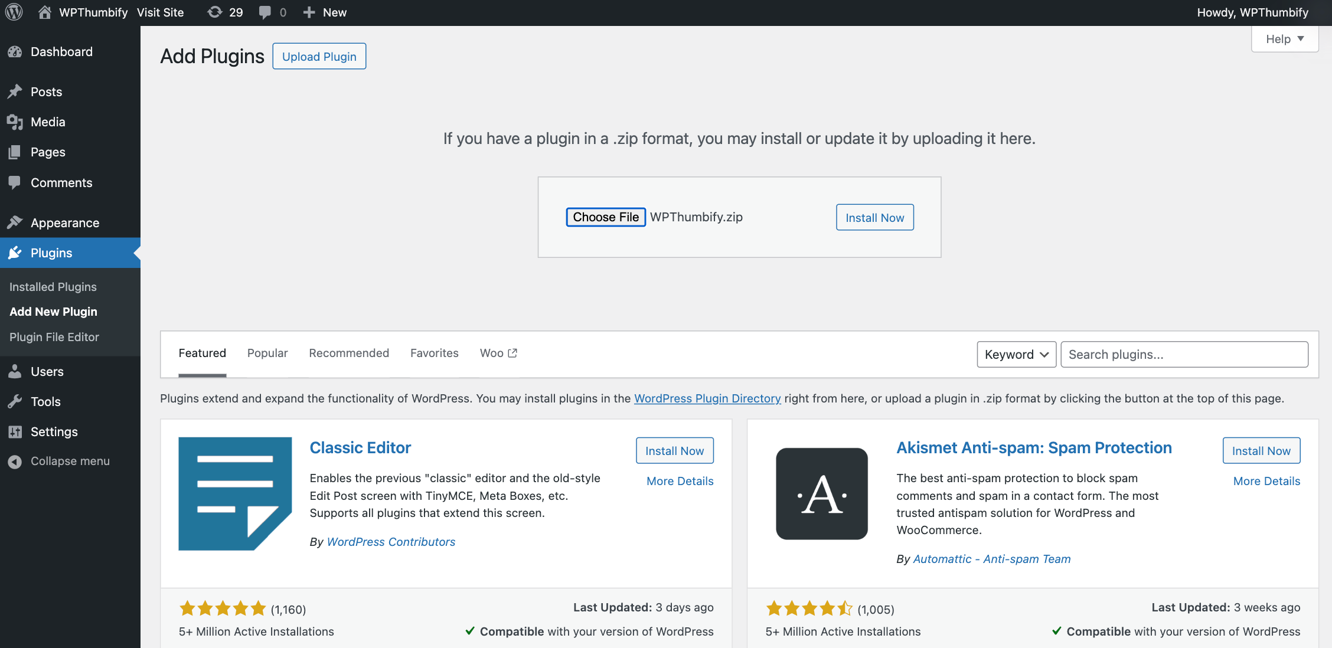Click the Users person icon
The width and height of the screenshot is (1332, 648).
[x=15, y=371]
